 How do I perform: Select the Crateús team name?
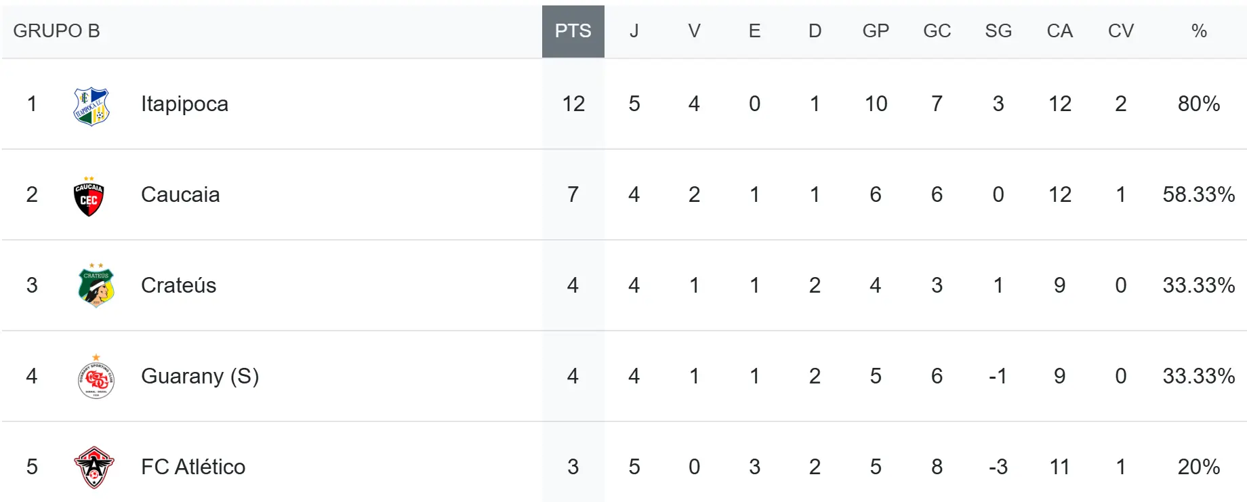pos(178,285)
